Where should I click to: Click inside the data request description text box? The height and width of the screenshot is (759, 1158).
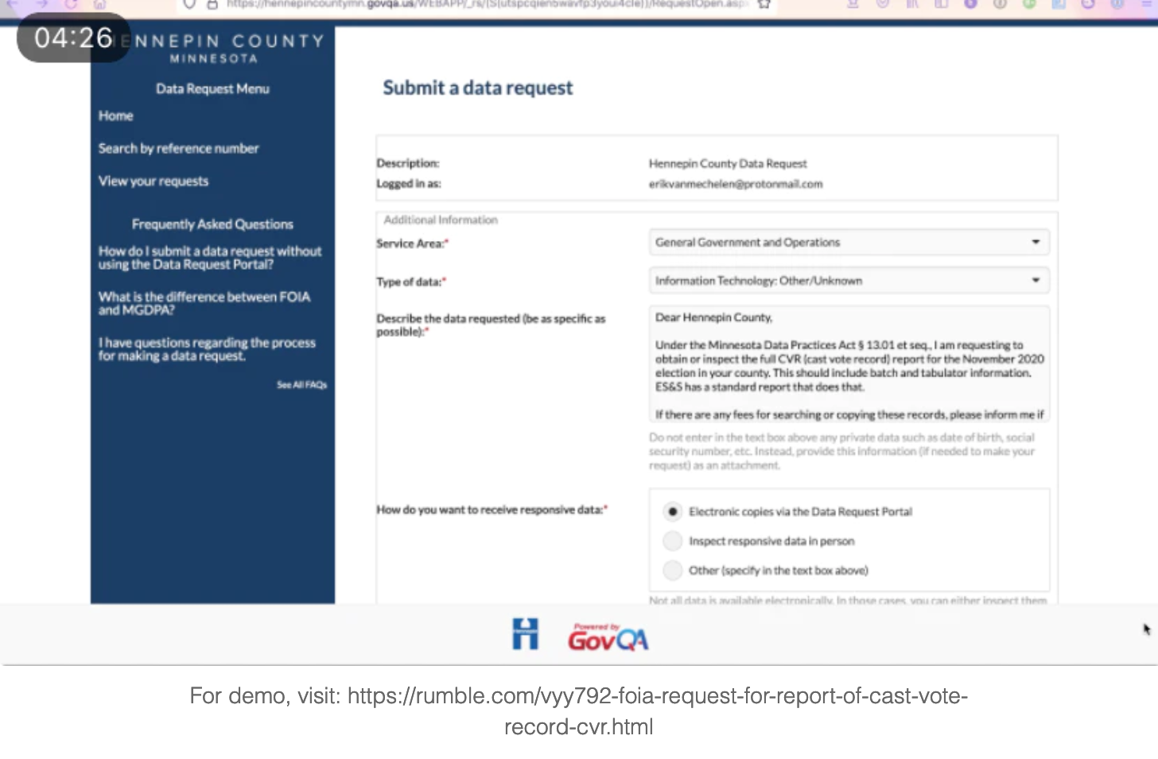point(849,366)
